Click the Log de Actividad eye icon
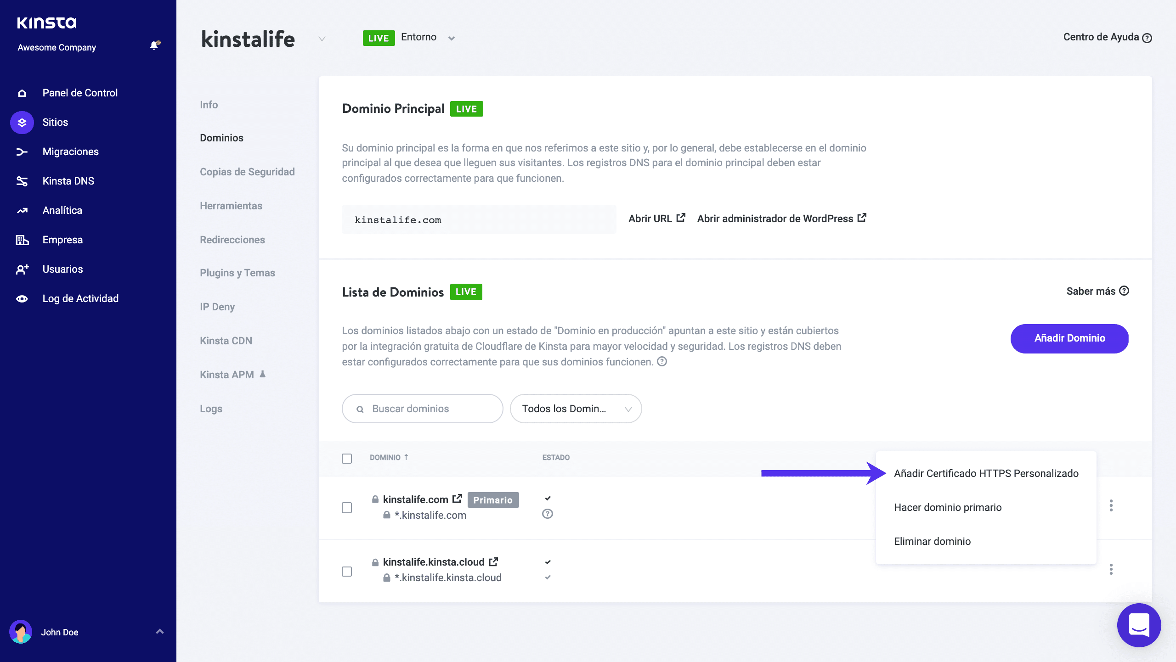1176x662 pixels. [22, 299]
